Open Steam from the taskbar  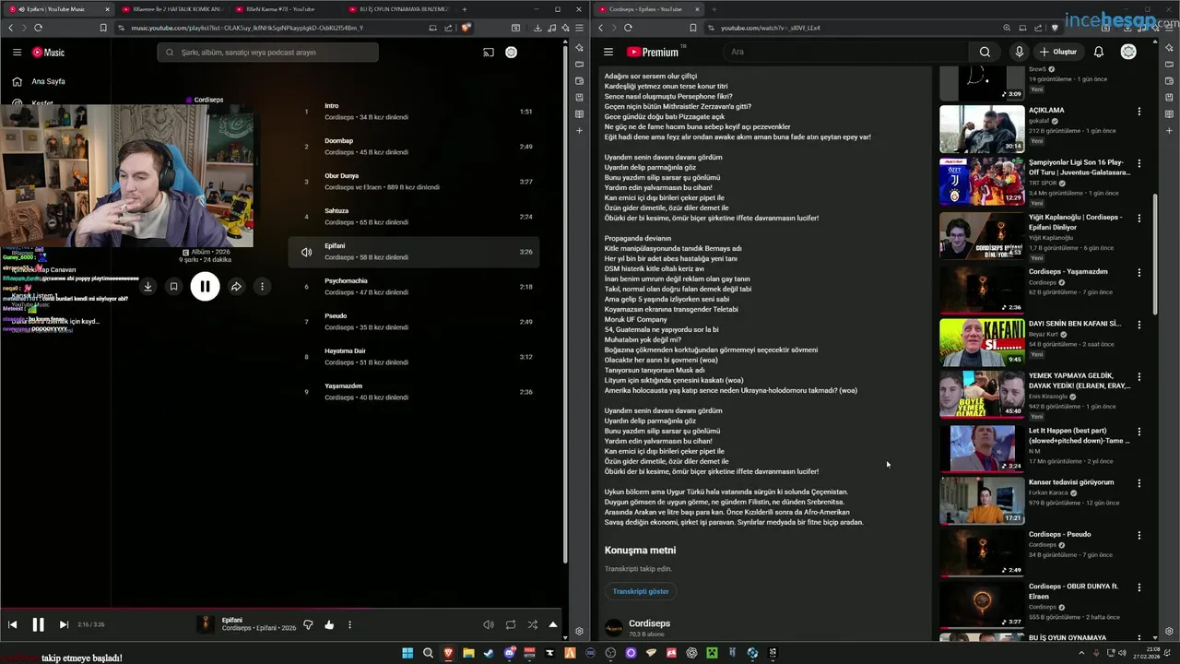[489, 653]
